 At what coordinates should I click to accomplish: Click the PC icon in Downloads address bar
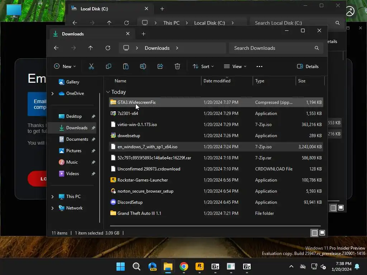click(126, 48)
